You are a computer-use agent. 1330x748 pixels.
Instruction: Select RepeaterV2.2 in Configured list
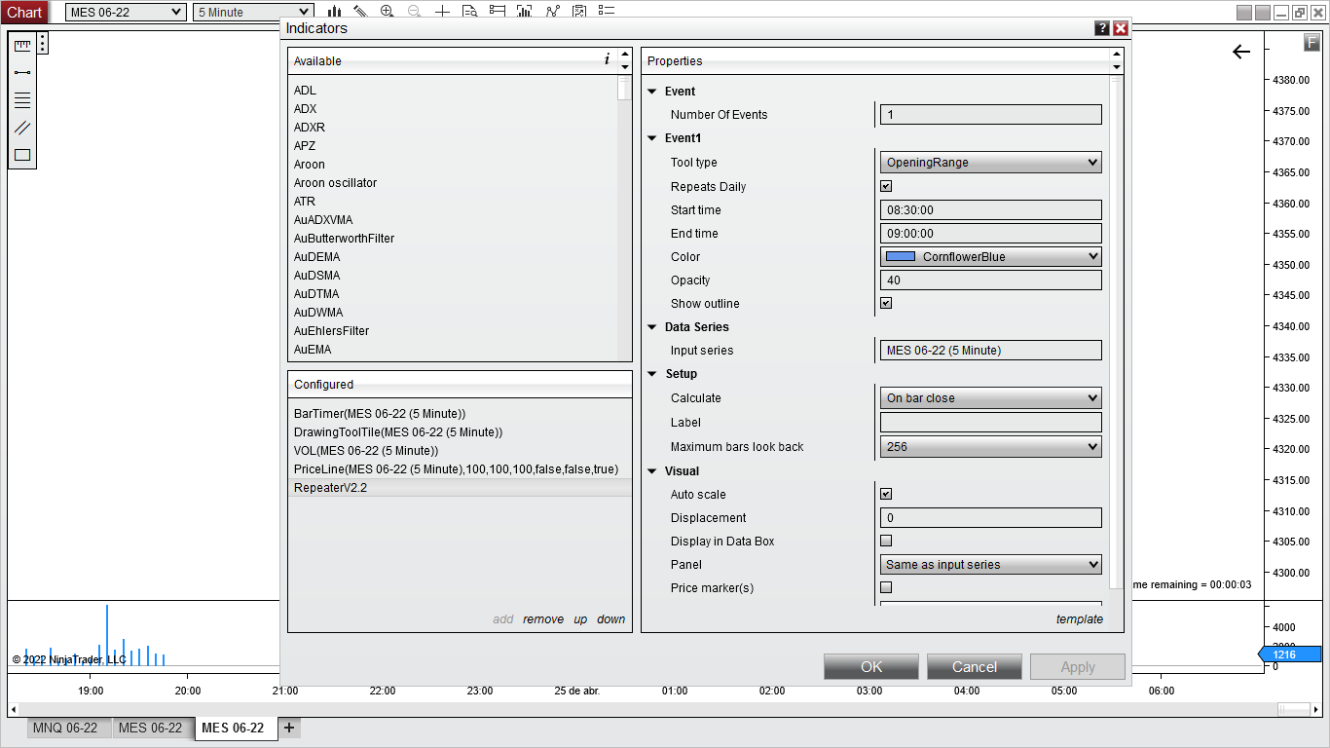click(460, 488)
